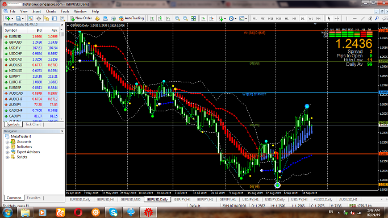The height and width of the screenshot is (218, 388).
Task: Select the trendline drawing tool
Action: (x=362, y=18)
